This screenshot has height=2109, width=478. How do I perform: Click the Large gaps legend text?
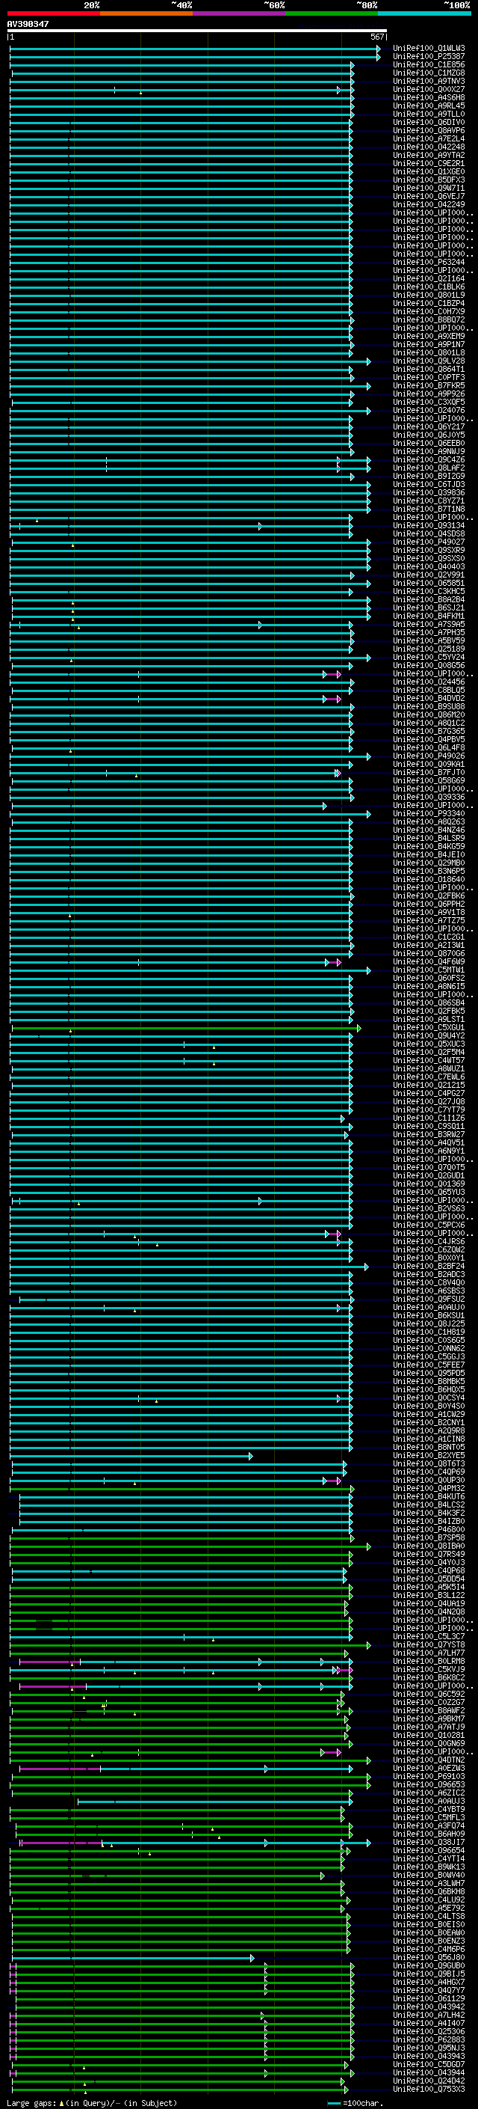31,2102
